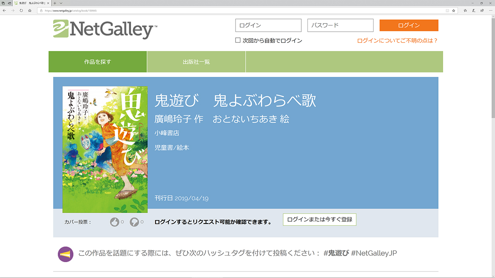The image size is (495, 278).
Task: Click the 鬼遊び book cover thumbnail
Action: pos(105,149)
